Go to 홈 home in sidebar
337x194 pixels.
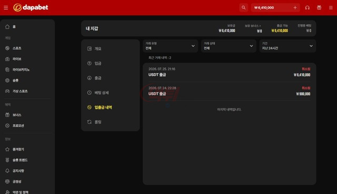27,27
